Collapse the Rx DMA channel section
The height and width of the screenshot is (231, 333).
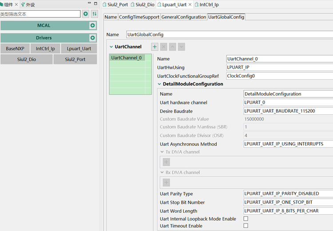pos(162,172)
